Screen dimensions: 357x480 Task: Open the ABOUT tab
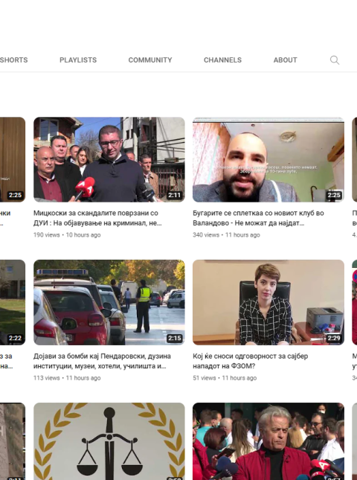(x=285, y=60)
